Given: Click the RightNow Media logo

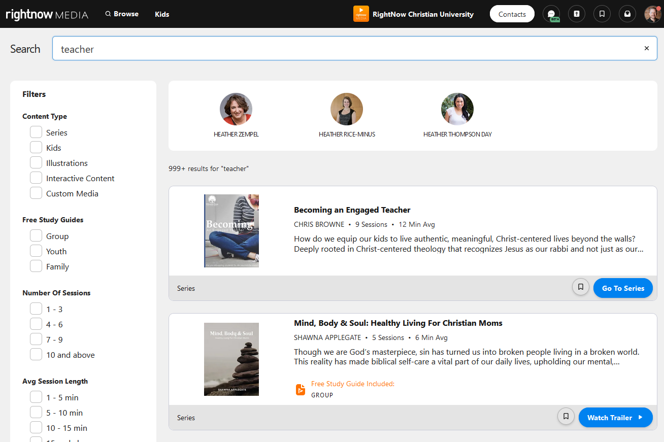Looking at the screenshot, I should 47,14.
